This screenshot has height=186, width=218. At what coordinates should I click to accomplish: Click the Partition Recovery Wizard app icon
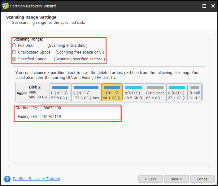pos(6,6)
